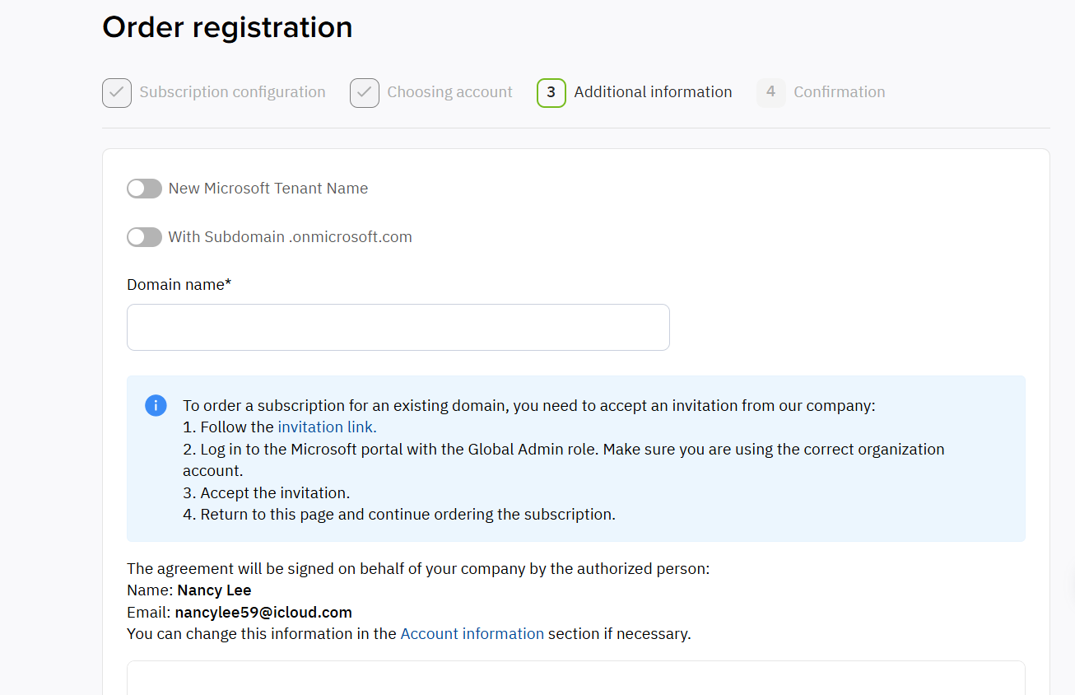The height and width of the screenshot is (695, 1075).
Task: Click the Choosing account checkmark icon
Action: click(365, 93)
